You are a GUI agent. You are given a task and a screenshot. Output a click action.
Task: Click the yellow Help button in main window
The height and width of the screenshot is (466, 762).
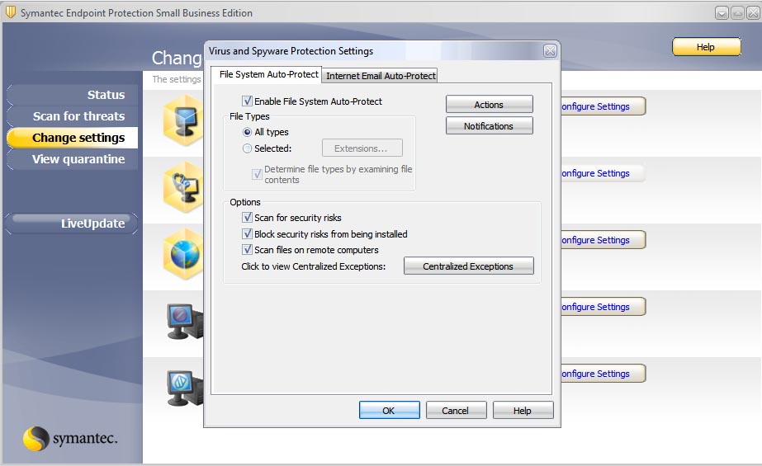tap(706, 47)
